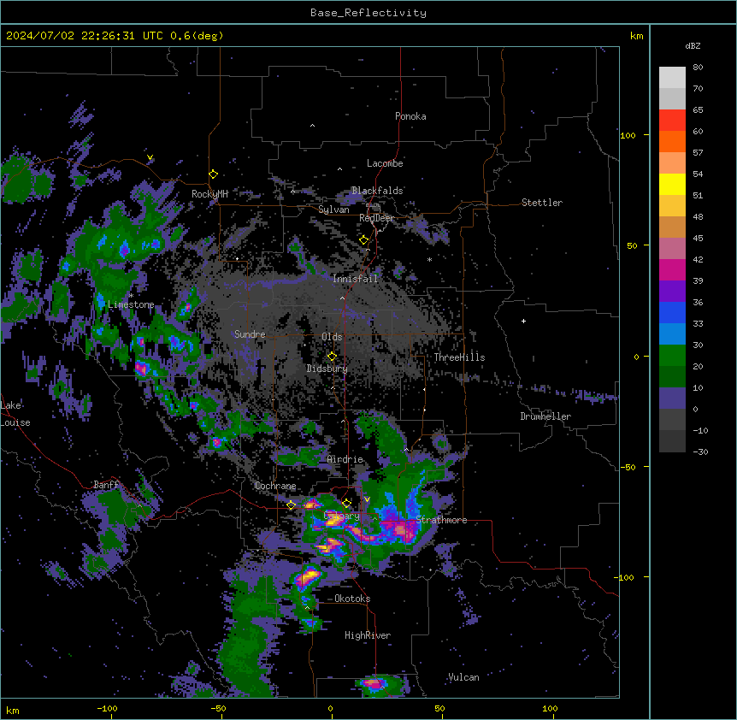Pick the red 60-65 dBZ legend color
Viewport: 737px width, 720px height.
click(x=672, y=121)
